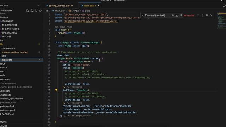This screenshot has height=127, width=226.
Task: Open petcareflut.iml file
Action: click(8, 103)
